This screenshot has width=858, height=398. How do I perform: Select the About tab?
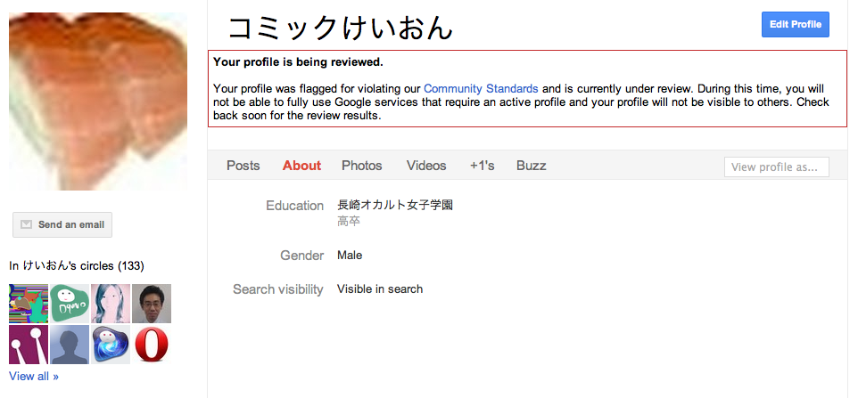coord(301,166)
